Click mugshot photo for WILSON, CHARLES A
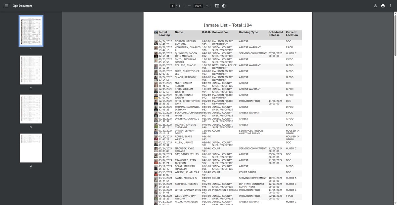 pyautogui.click(x=156, y=174)
